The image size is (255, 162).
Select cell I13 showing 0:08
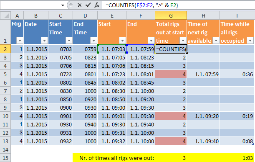[237, 141]
